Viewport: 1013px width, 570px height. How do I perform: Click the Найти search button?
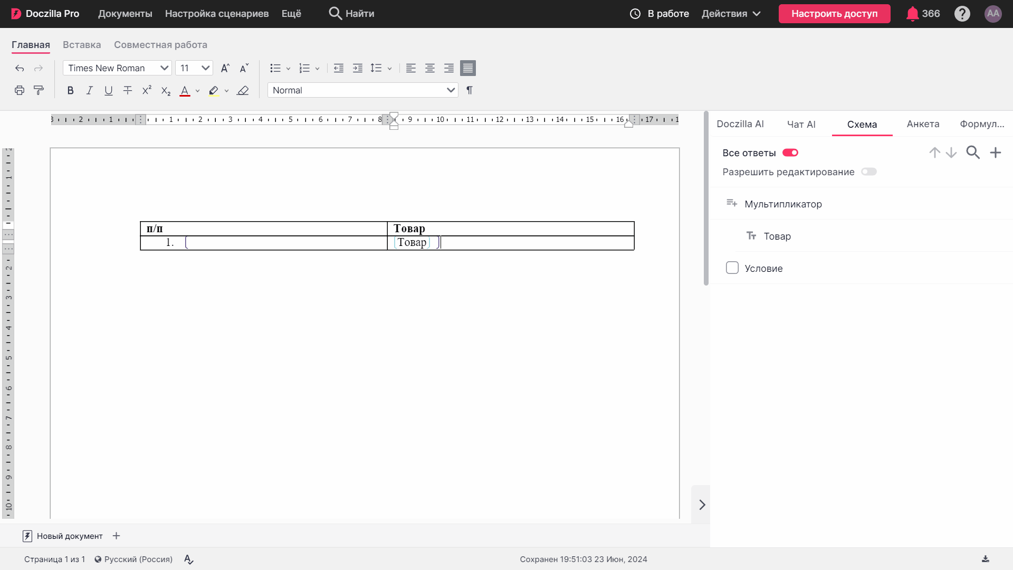tap(351, 14)
